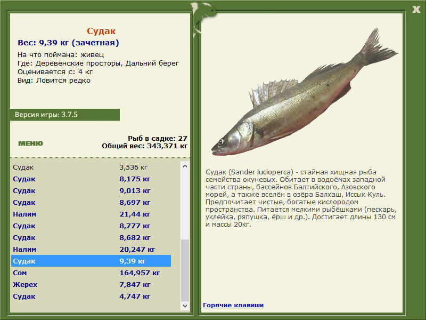Image resolution: width=426 pixels, height=320 pixels.
Task: Select the Судак 4,747 кг entry
Action: click(91, 297)
